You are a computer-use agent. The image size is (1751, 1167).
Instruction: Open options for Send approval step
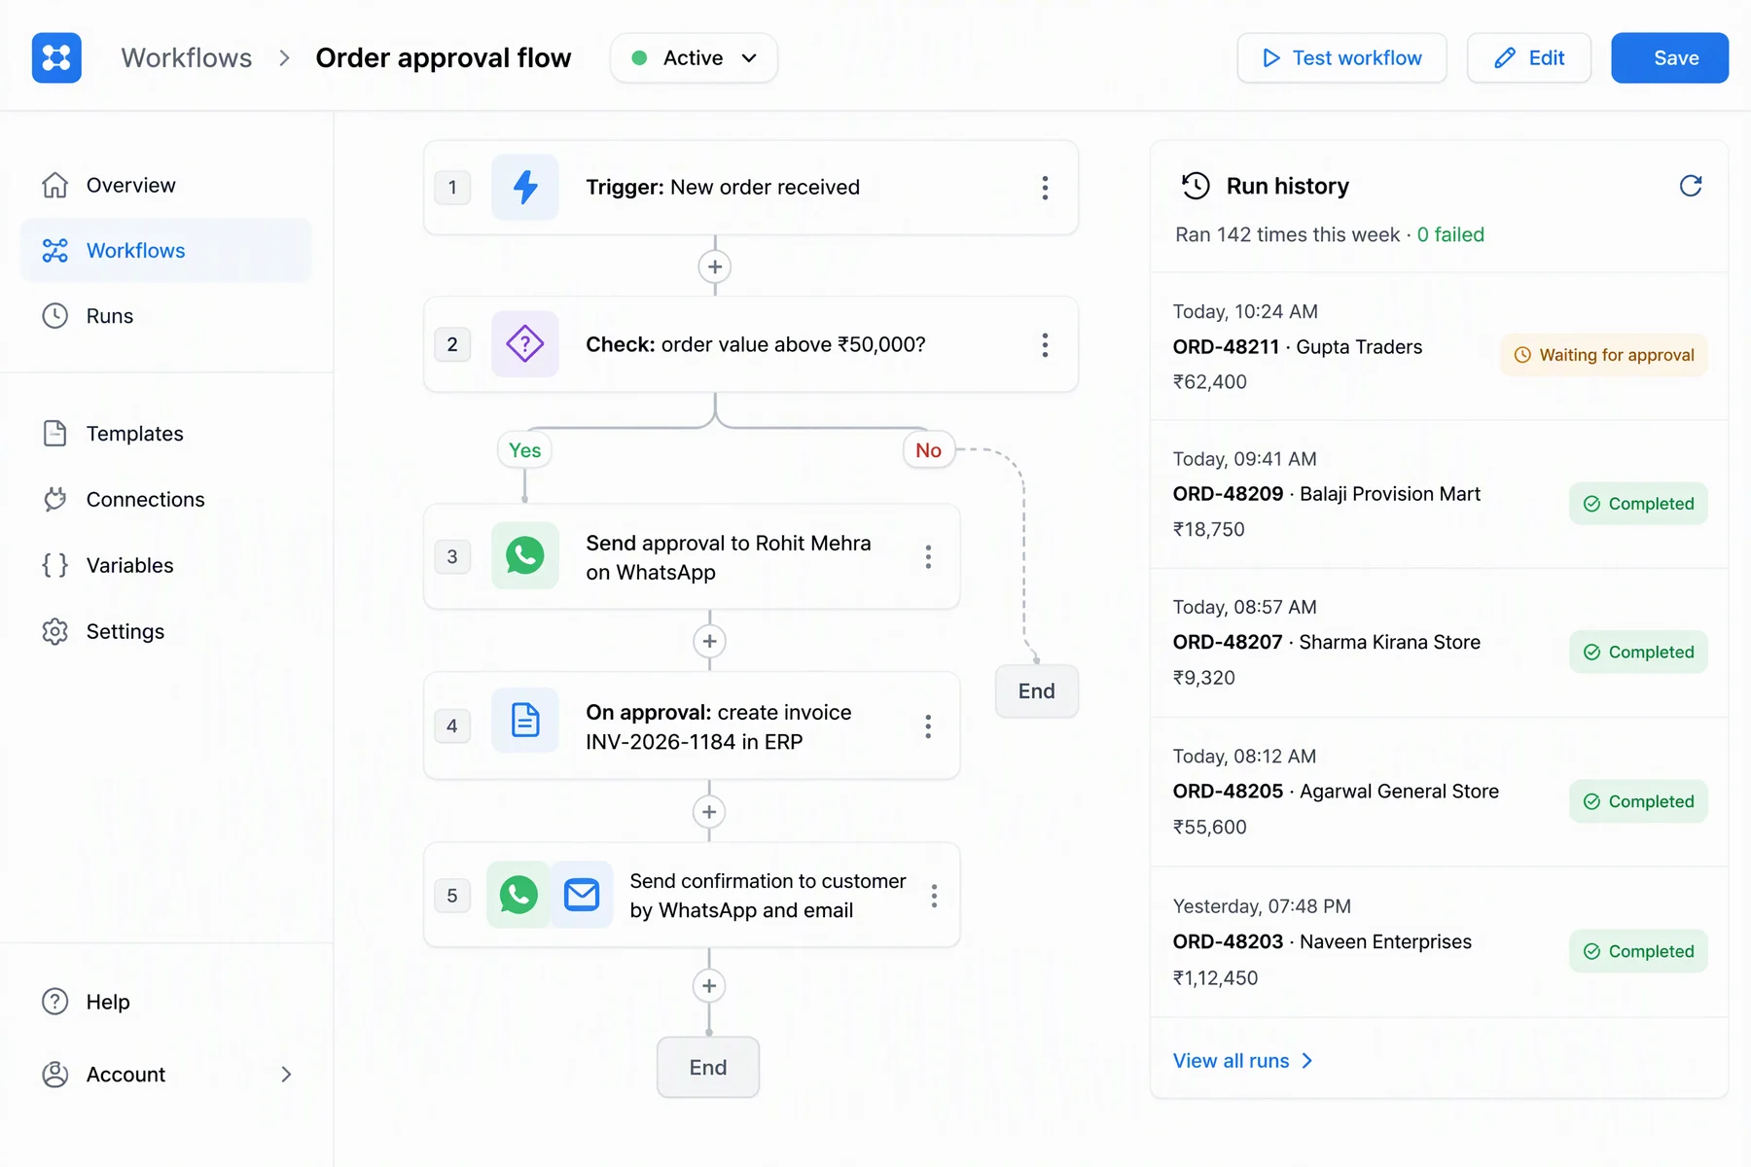click(928, 556)
